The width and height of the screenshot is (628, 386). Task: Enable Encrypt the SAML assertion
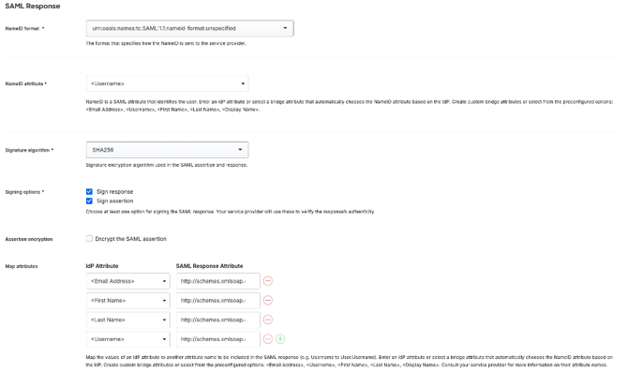click(89, 239)
